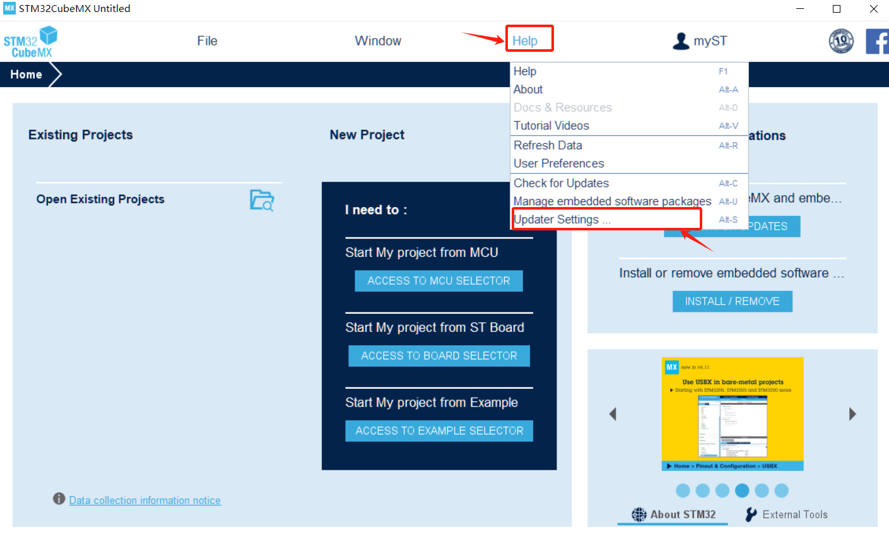889x534 pixels.
Task: Select Refresh Data menu entry
Action: [629, 145]
